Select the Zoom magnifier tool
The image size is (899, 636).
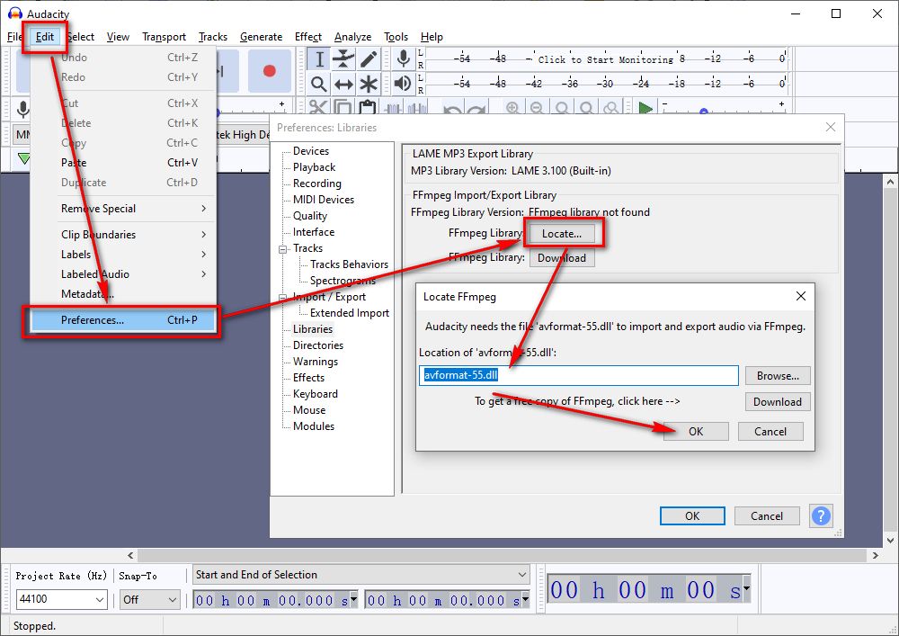(319, 84)
